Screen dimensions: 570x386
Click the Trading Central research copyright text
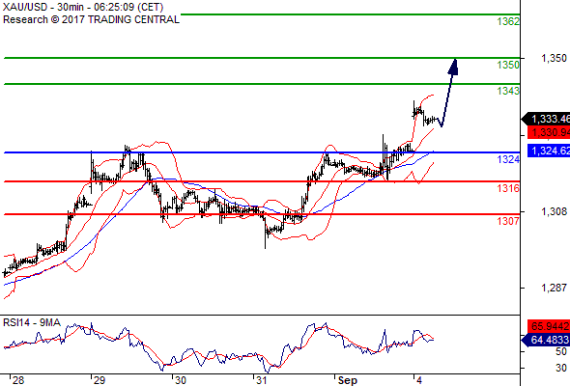click(x=91, y=19)
